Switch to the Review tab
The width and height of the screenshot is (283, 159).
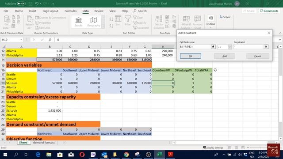click(x=99, y=11)
